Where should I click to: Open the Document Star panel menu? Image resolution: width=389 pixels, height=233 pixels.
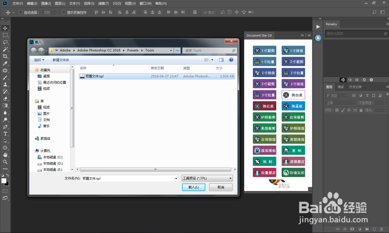pyautogui.click(x=309, y=35)
